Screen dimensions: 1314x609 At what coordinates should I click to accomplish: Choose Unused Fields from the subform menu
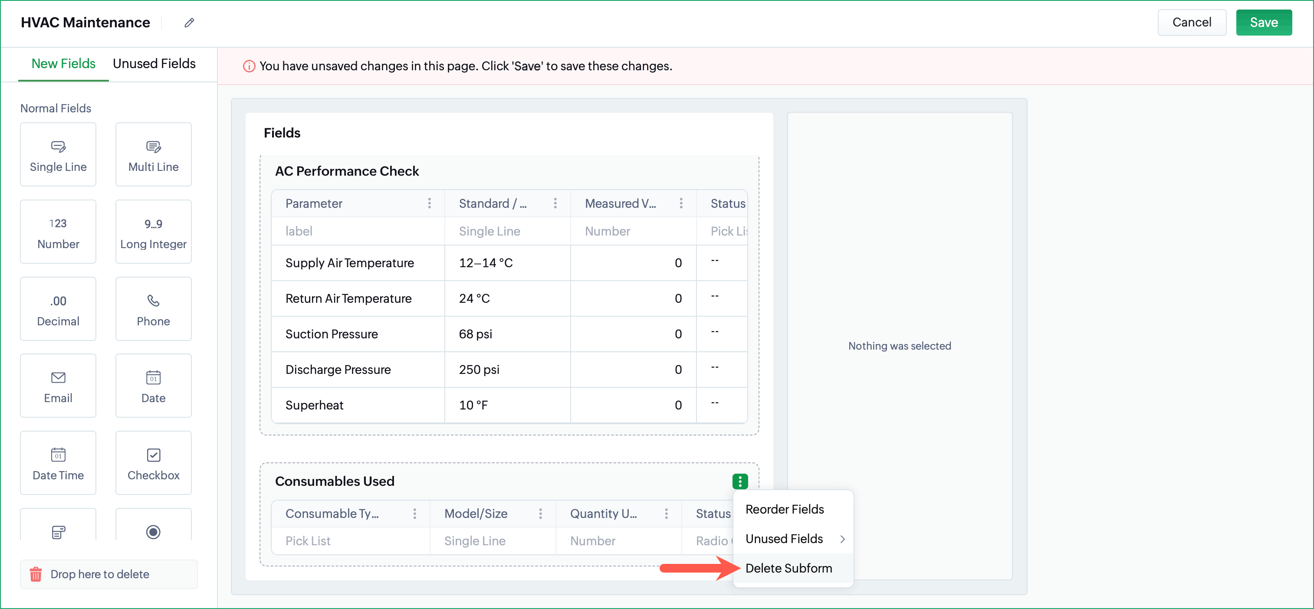(793, 539)
